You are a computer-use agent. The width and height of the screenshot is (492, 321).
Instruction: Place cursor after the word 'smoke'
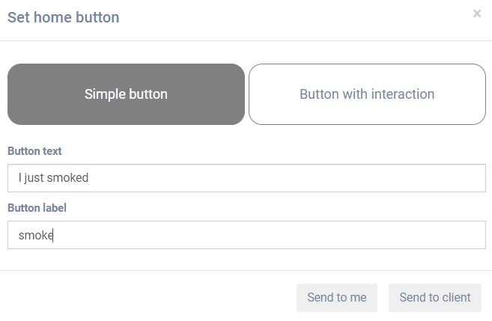tap(54, 235)
